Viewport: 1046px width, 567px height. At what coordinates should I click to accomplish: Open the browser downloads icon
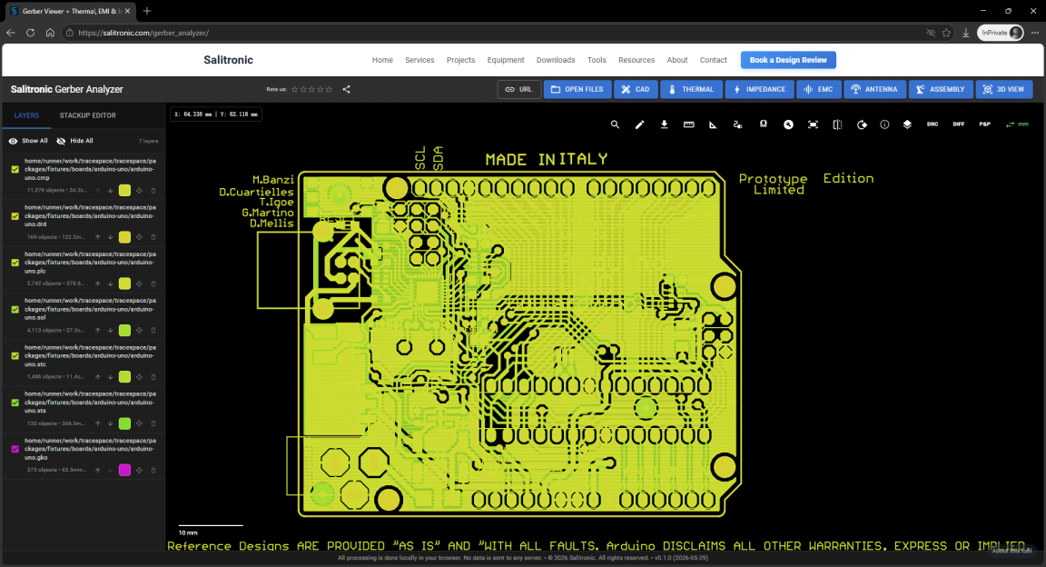pos(965,33)
